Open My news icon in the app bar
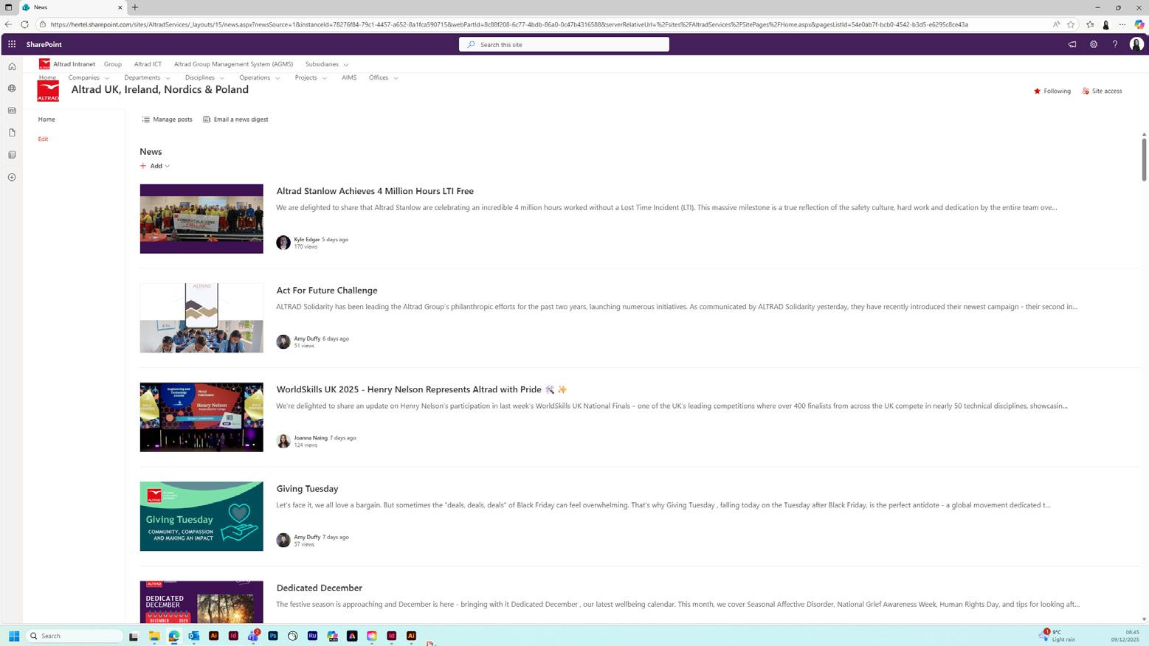Image resolution: width=1149 pixels, height=646 pixels. point(12,111)
